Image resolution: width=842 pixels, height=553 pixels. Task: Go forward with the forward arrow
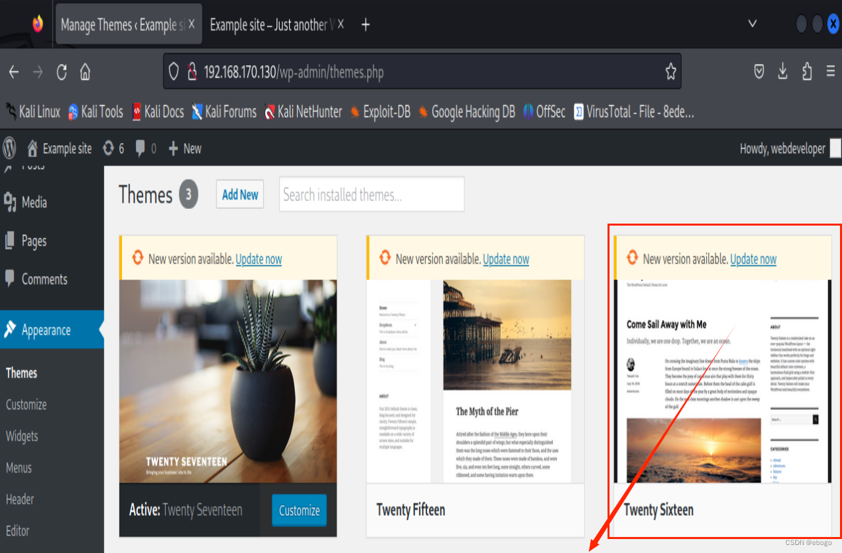37,72
